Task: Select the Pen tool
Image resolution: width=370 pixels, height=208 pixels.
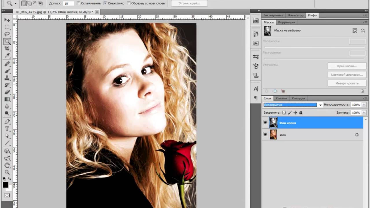Action: pyautogui.click(x=7, y=122)
